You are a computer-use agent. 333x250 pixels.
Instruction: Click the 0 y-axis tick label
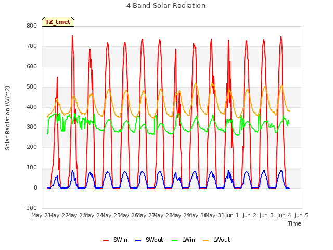pos(35,188)
